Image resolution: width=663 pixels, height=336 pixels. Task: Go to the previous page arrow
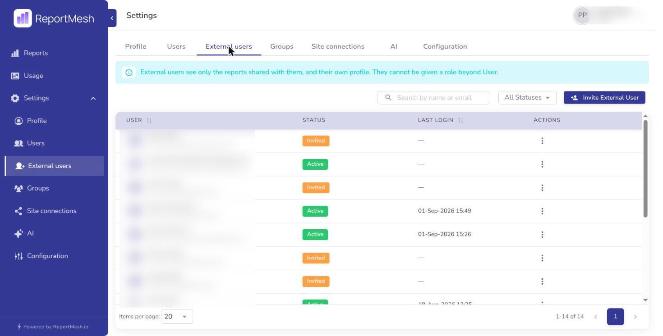pyautogui.click(x=595, y=317)
